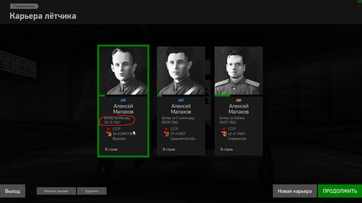Start a Новая карьера
Viewport: 362px width, 203px height.
click(x=295, y=191)
